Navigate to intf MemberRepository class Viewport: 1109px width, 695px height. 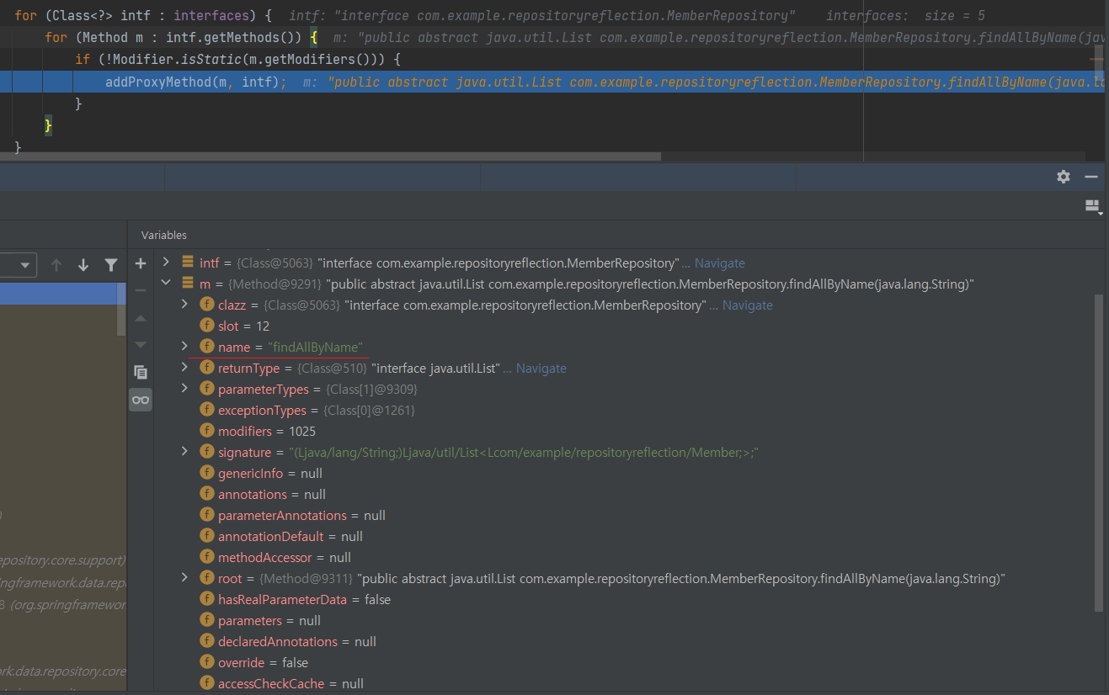[x=719, y=263]
